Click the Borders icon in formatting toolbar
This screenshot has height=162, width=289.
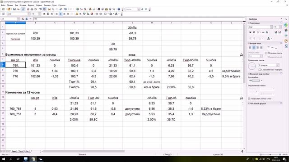pos(105,14)
